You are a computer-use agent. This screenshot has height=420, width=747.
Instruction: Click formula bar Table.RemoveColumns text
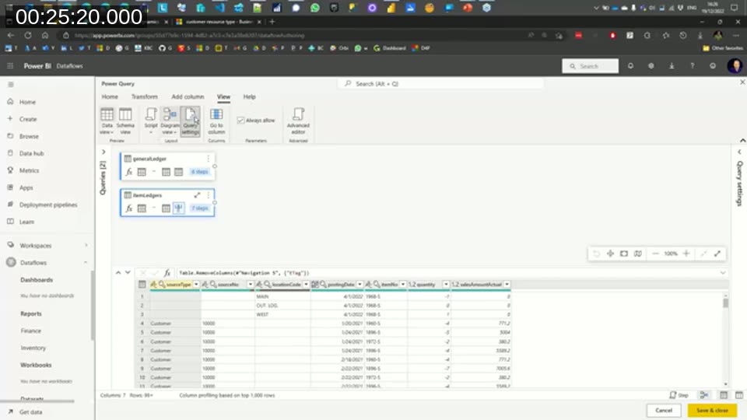(244, 273)
